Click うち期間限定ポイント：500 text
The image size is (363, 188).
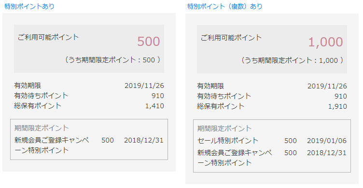[112, 60]
